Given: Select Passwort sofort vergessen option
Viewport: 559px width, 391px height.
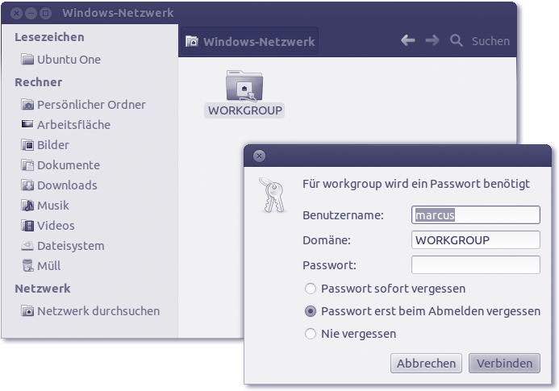Looking at the screenshot, I should (x=311, y=289).
